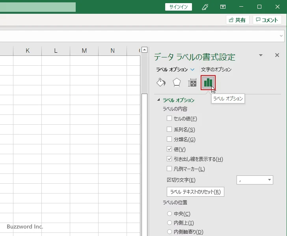
Task: Click ラベル テキストのリセット(R) button
Action: [196, 192]
